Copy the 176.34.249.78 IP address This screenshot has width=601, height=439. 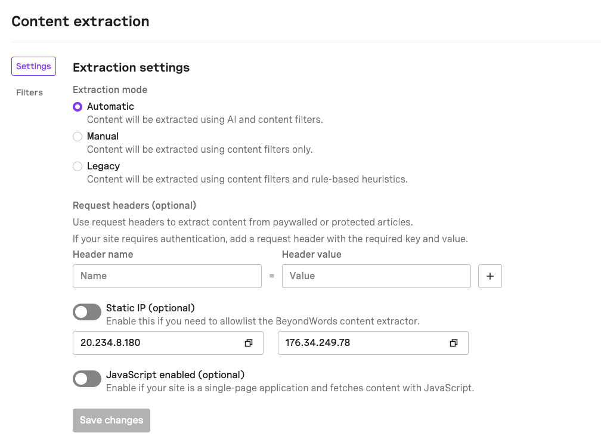point(454,343)
